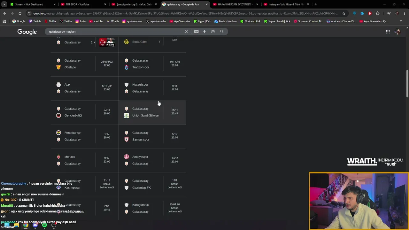
Task: Open the Google bookmark
Action: click(19, 21)
